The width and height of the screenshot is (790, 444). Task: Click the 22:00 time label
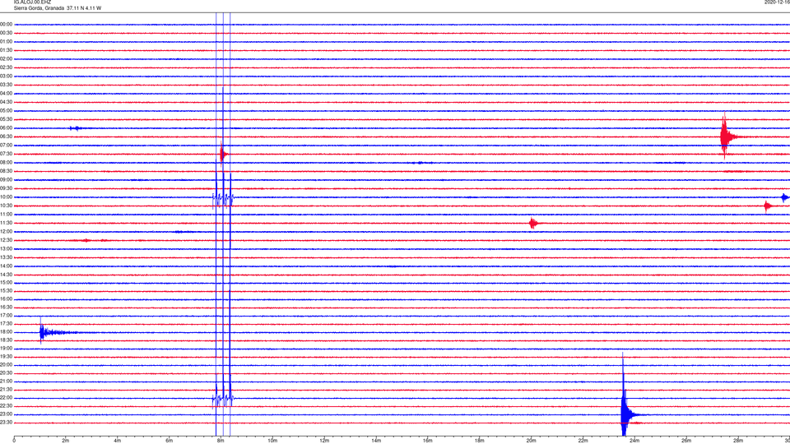pos(6,398)
